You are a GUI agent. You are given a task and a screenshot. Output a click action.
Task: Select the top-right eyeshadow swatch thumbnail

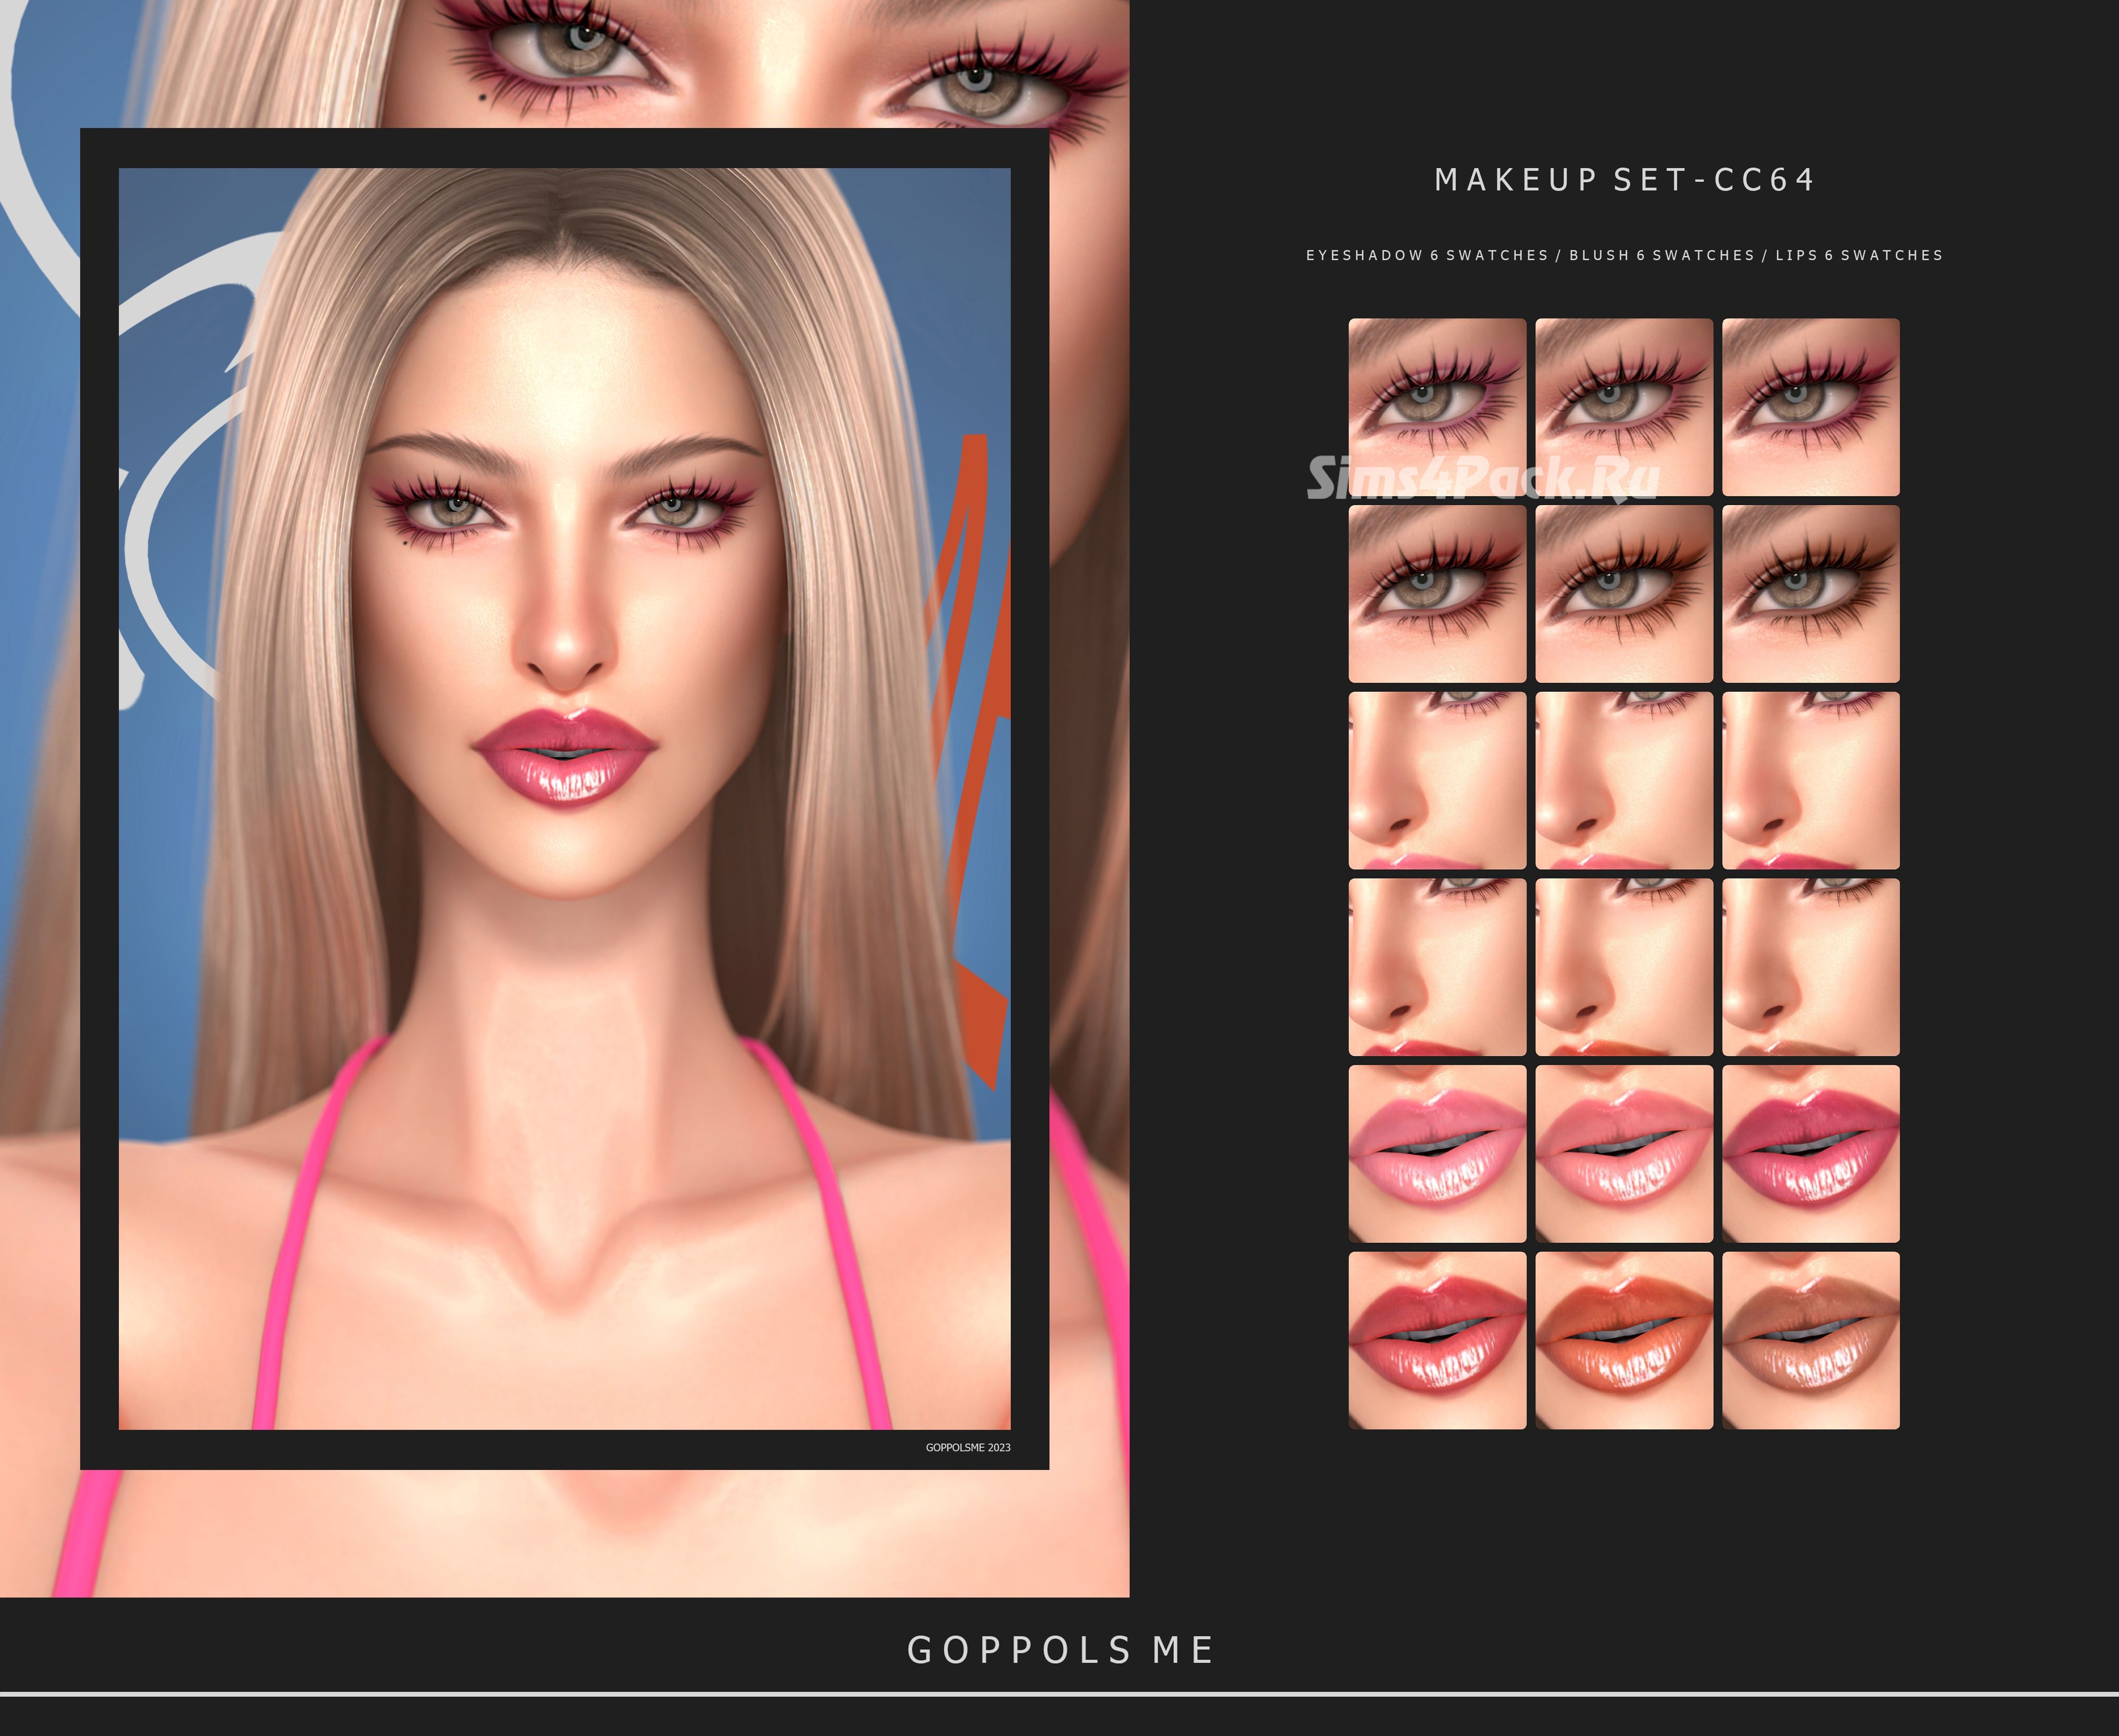[1810, 406]
